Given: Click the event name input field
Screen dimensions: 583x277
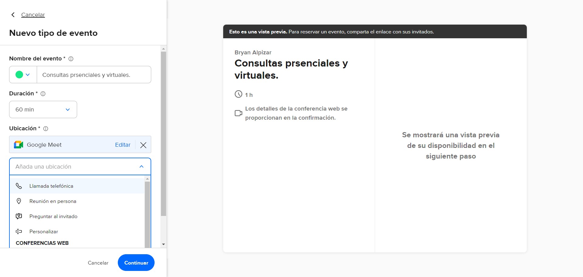Looking at the screenshot, I should click(x=94, y=74).
